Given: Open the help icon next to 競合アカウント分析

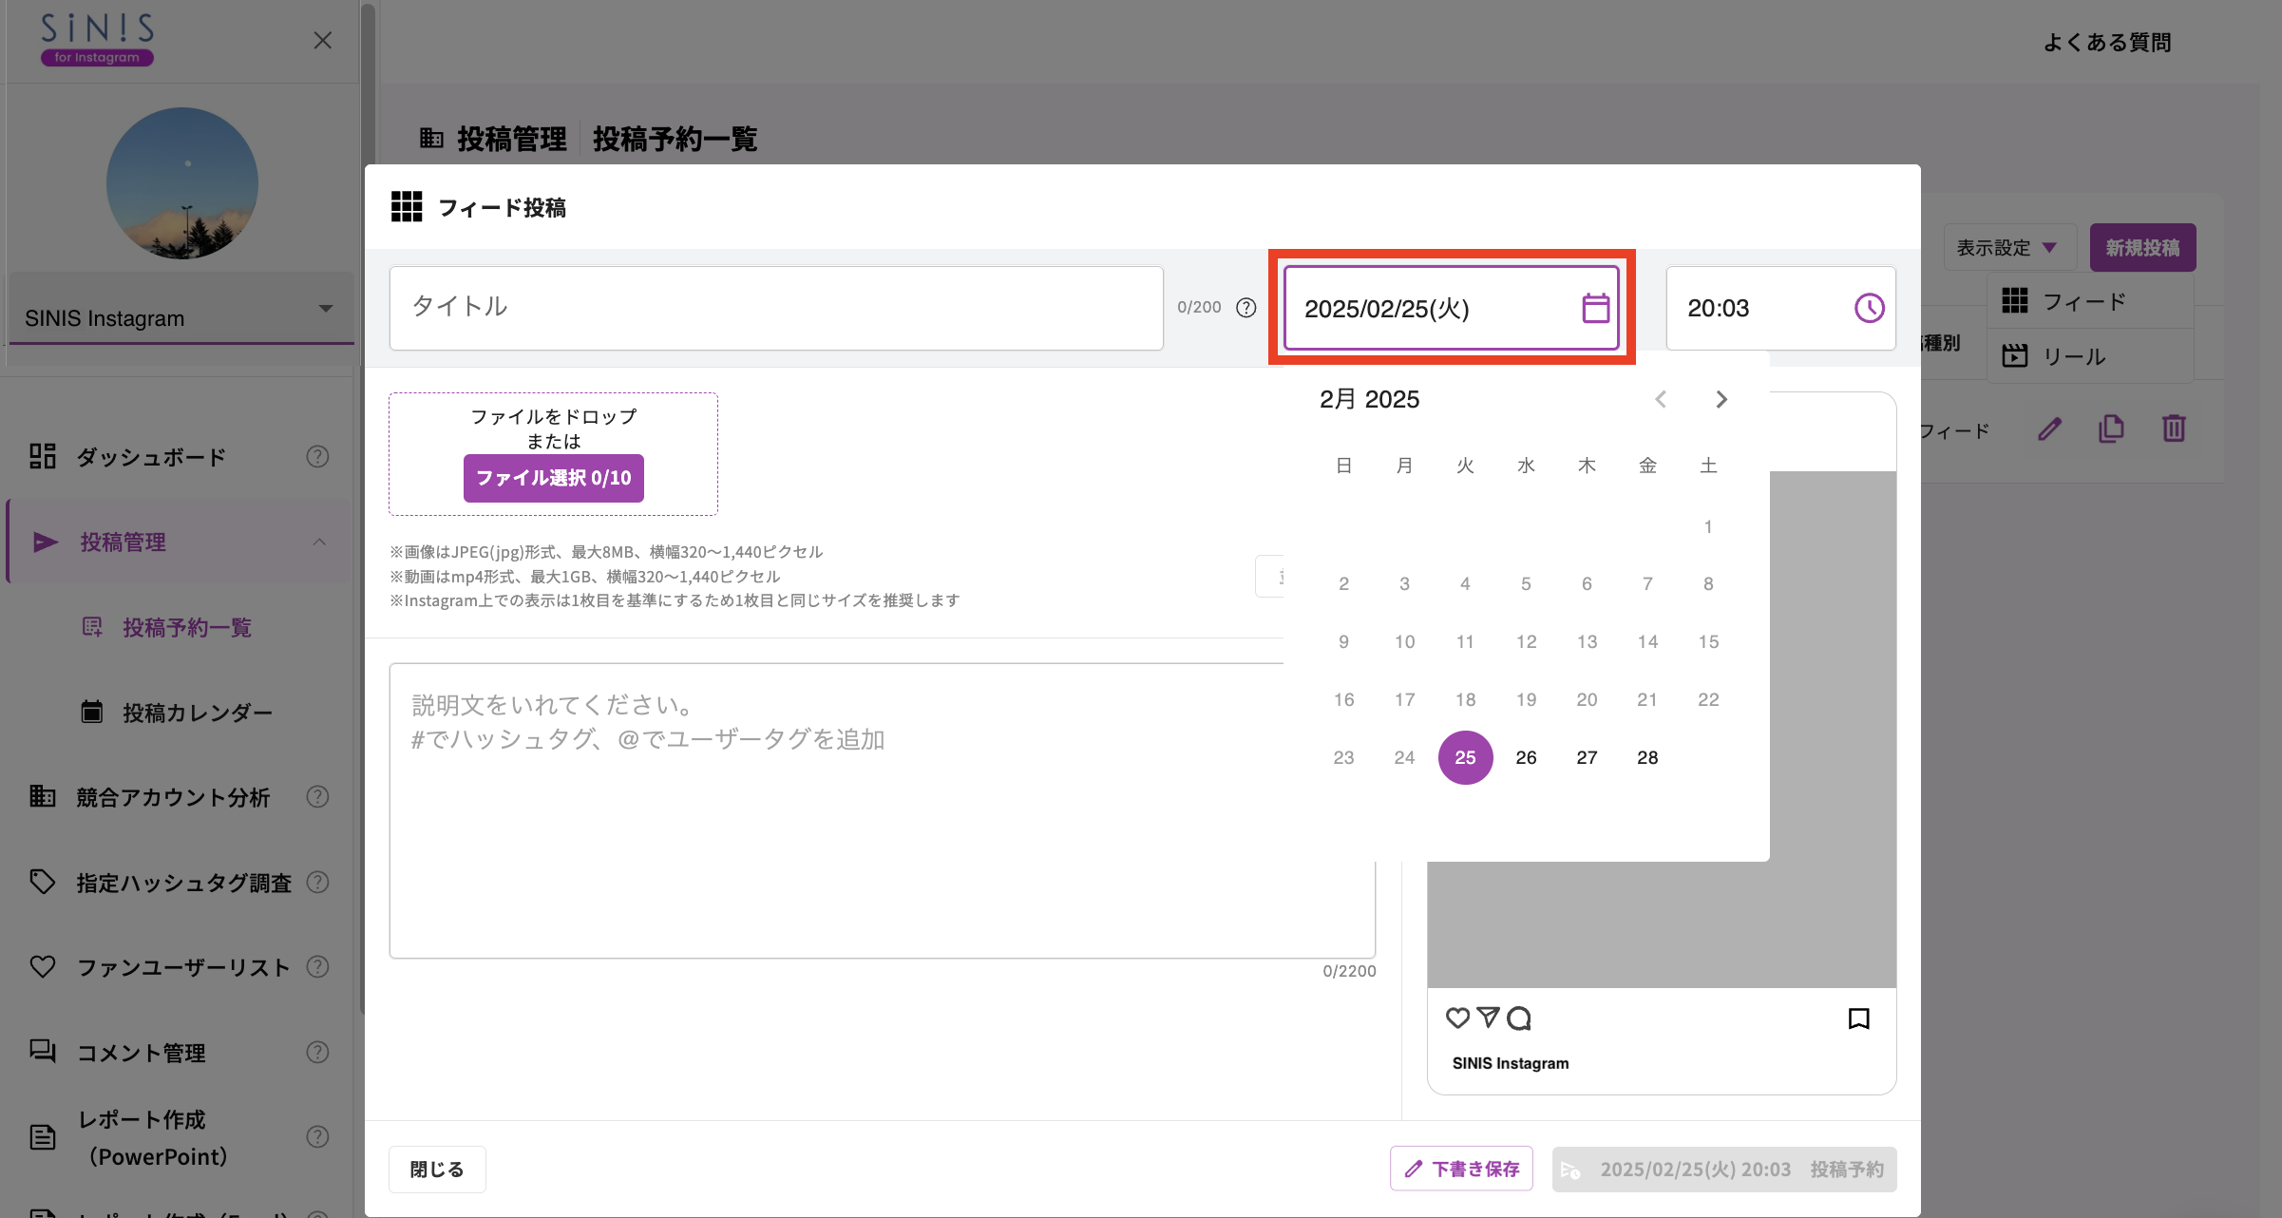Looking at the screenshot, I should (317, 797).
